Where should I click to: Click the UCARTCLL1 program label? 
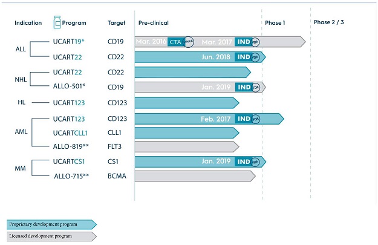71,132
